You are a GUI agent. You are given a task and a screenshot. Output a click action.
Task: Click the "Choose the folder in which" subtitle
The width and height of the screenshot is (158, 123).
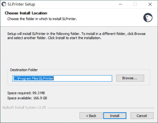point(42,19)
